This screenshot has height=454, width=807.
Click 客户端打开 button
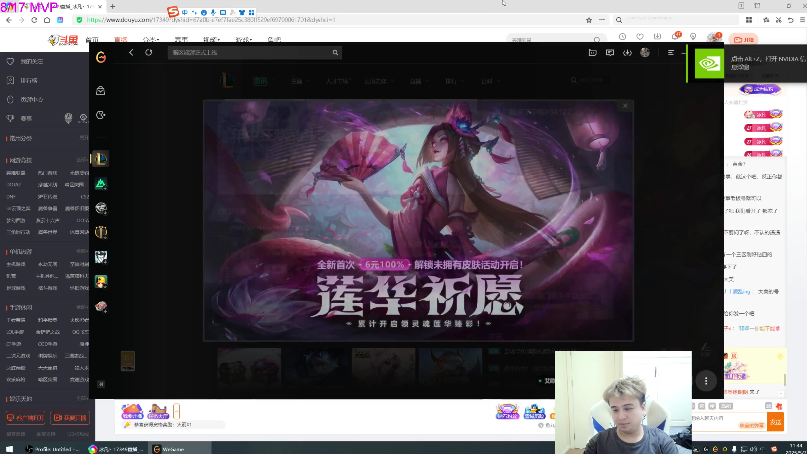point(26,418)
